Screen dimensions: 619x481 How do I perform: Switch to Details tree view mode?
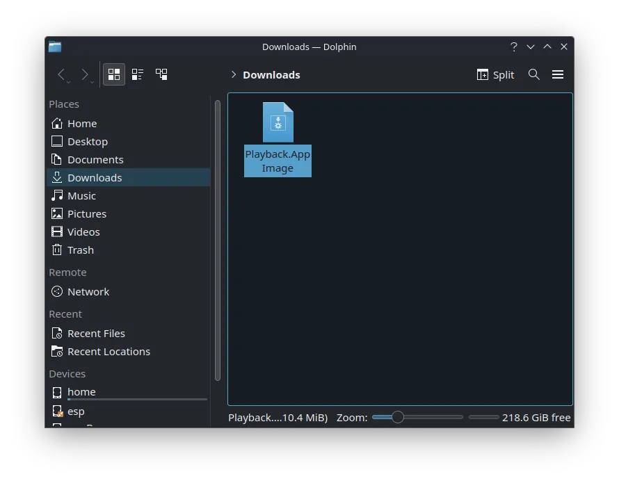pos(161,74)
